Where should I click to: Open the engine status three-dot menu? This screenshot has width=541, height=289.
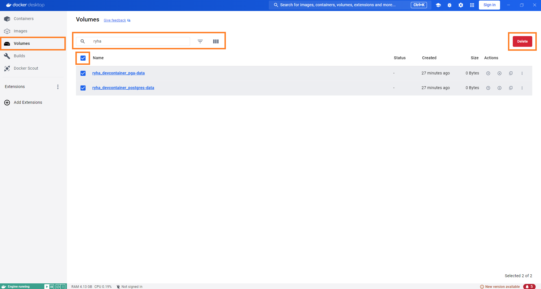[x=63, y=286]
